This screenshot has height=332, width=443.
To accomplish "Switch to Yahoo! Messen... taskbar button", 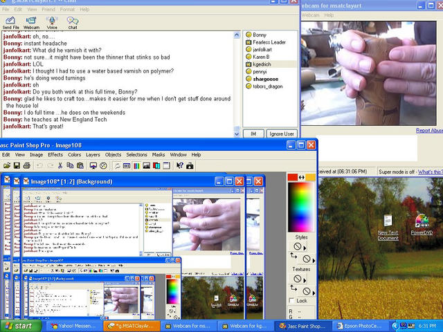I will [73, 326].
